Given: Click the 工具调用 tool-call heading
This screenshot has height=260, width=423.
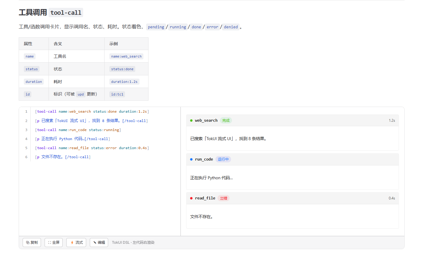Looking at the screenshot, I should click(x=51, y=12).
